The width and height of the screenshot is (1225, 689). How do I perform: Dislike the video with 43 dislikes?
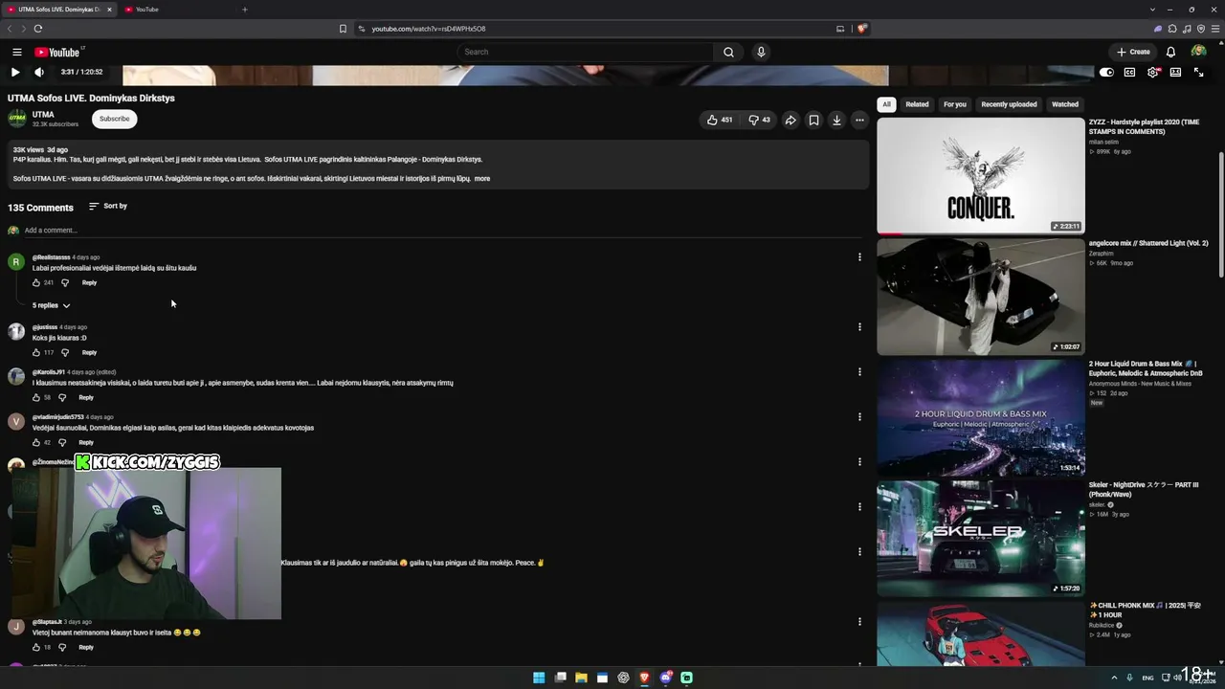(x=759, y=120)
